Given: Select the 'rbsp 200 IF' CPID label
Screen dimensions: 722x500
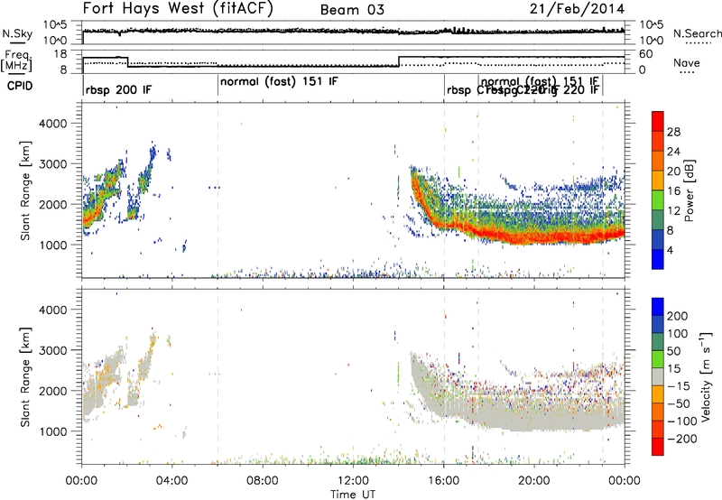Looking at the screenshot, I should [x=118, y=89].
